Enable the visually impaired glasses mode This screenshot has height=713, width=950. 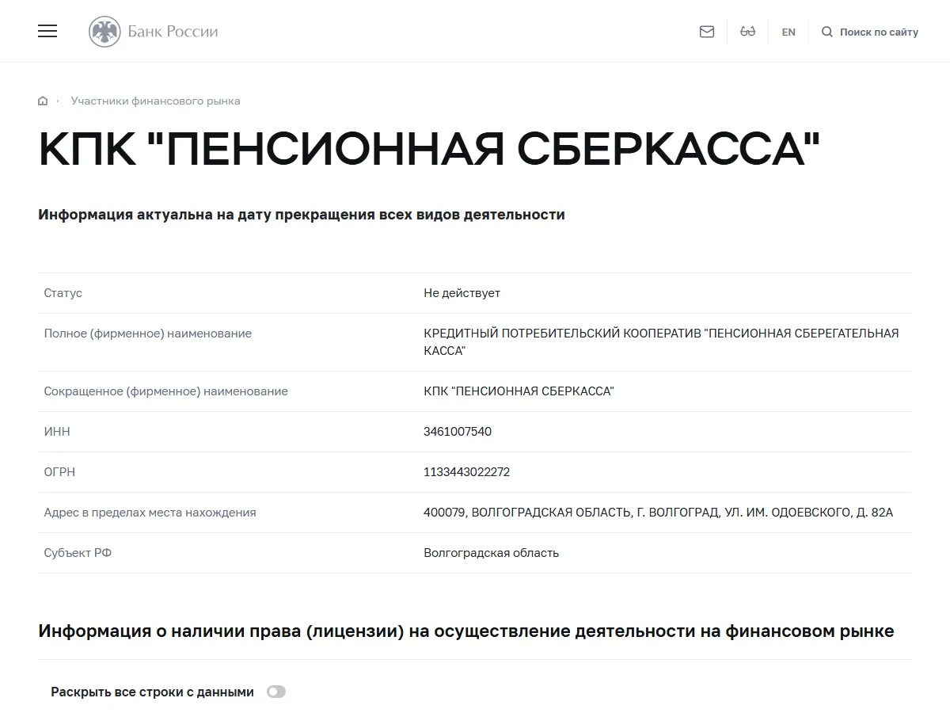click(748, 32)
